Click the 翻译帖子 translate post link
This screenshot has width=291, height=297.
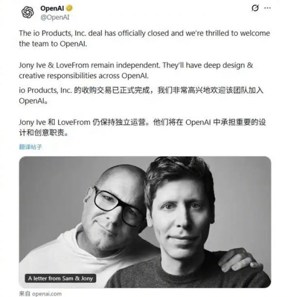(31, 147)
